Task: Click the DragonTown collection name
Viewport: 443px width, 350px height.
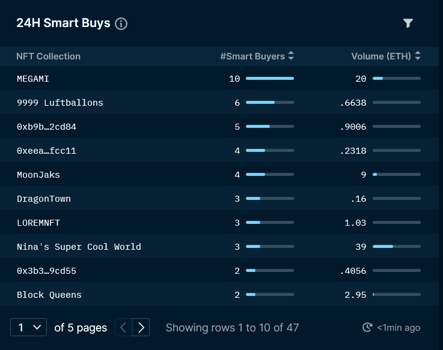Action: 44,199
